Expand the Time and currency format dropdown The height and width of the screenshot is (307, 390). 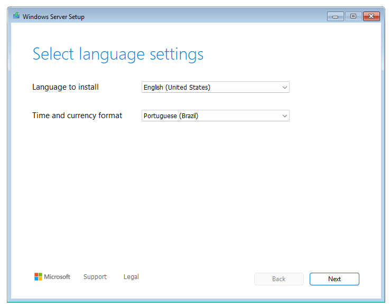tap(215, 116)
